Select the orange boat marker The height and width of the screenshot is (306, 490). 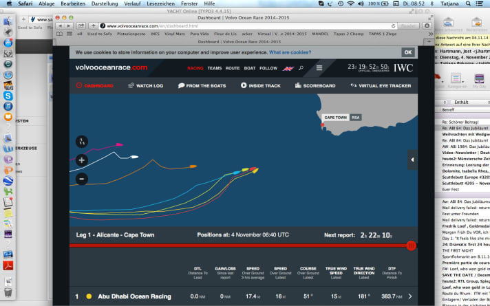tap(193, 166)
